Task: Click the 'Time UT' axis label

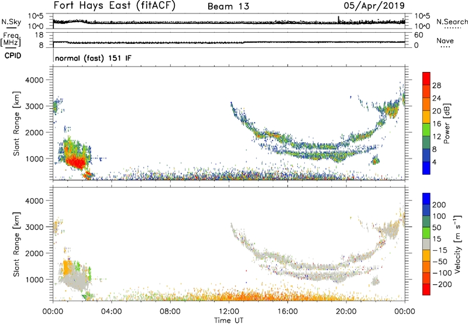Action: point(229,320)
